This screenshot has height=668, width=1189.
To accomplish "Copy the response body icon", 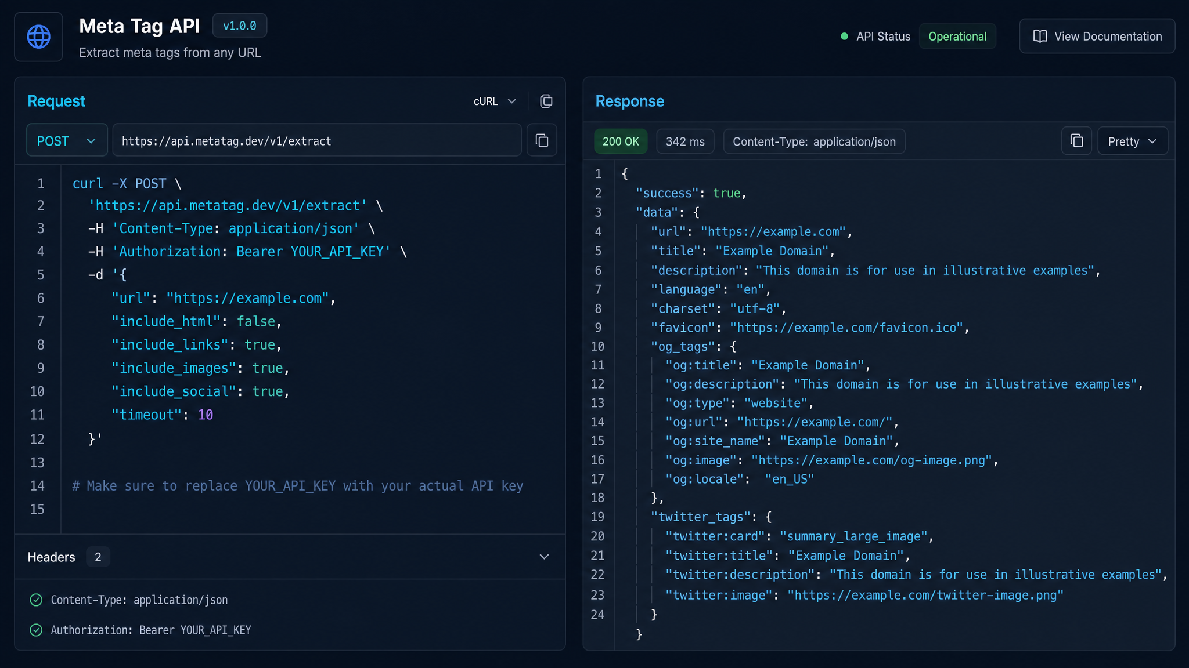I will [x=1076, y=141].
